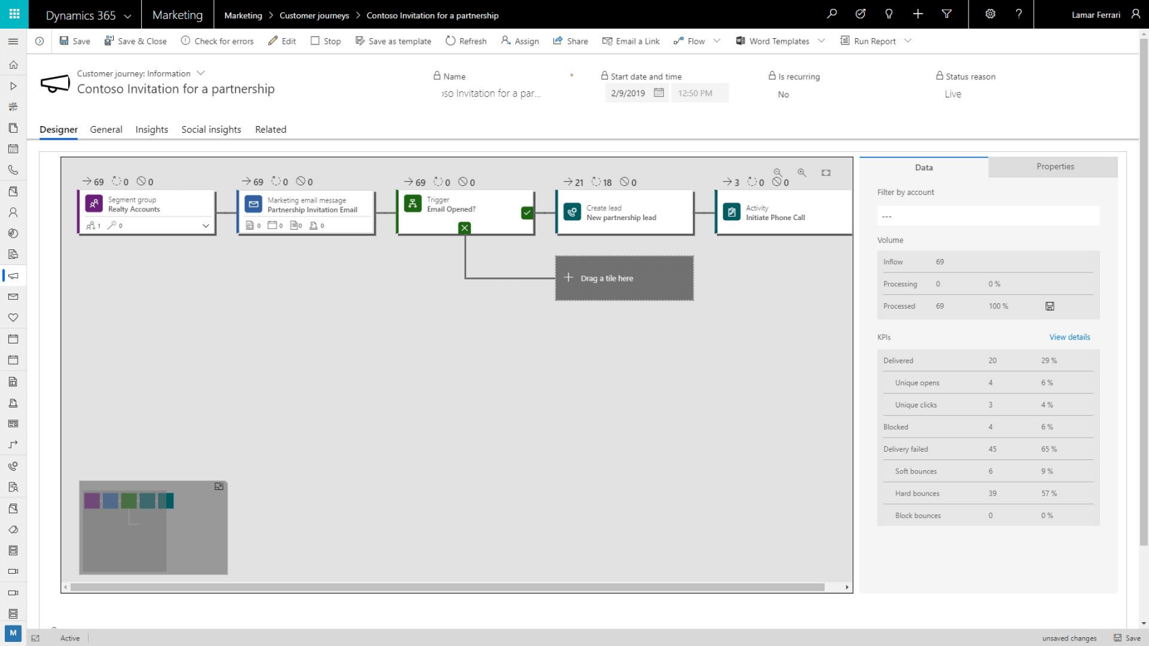1149x646 pixels.
Task: Expand the Word Templates dropdown arrow
Action: 821,41
